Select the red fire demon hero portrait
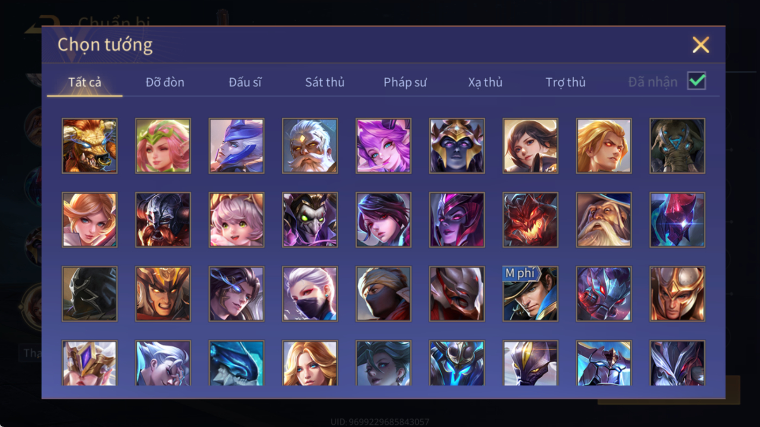 (x=530, y=220)
